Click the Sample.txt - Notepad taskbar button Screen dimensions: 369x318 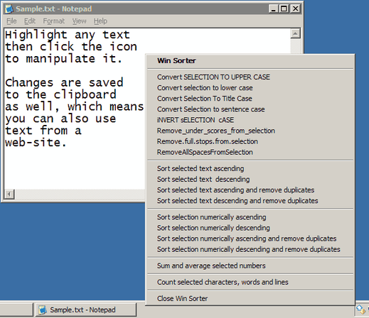tap(86, 309)
